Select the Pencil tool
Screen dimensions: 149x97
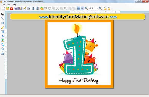coord(3,27)
